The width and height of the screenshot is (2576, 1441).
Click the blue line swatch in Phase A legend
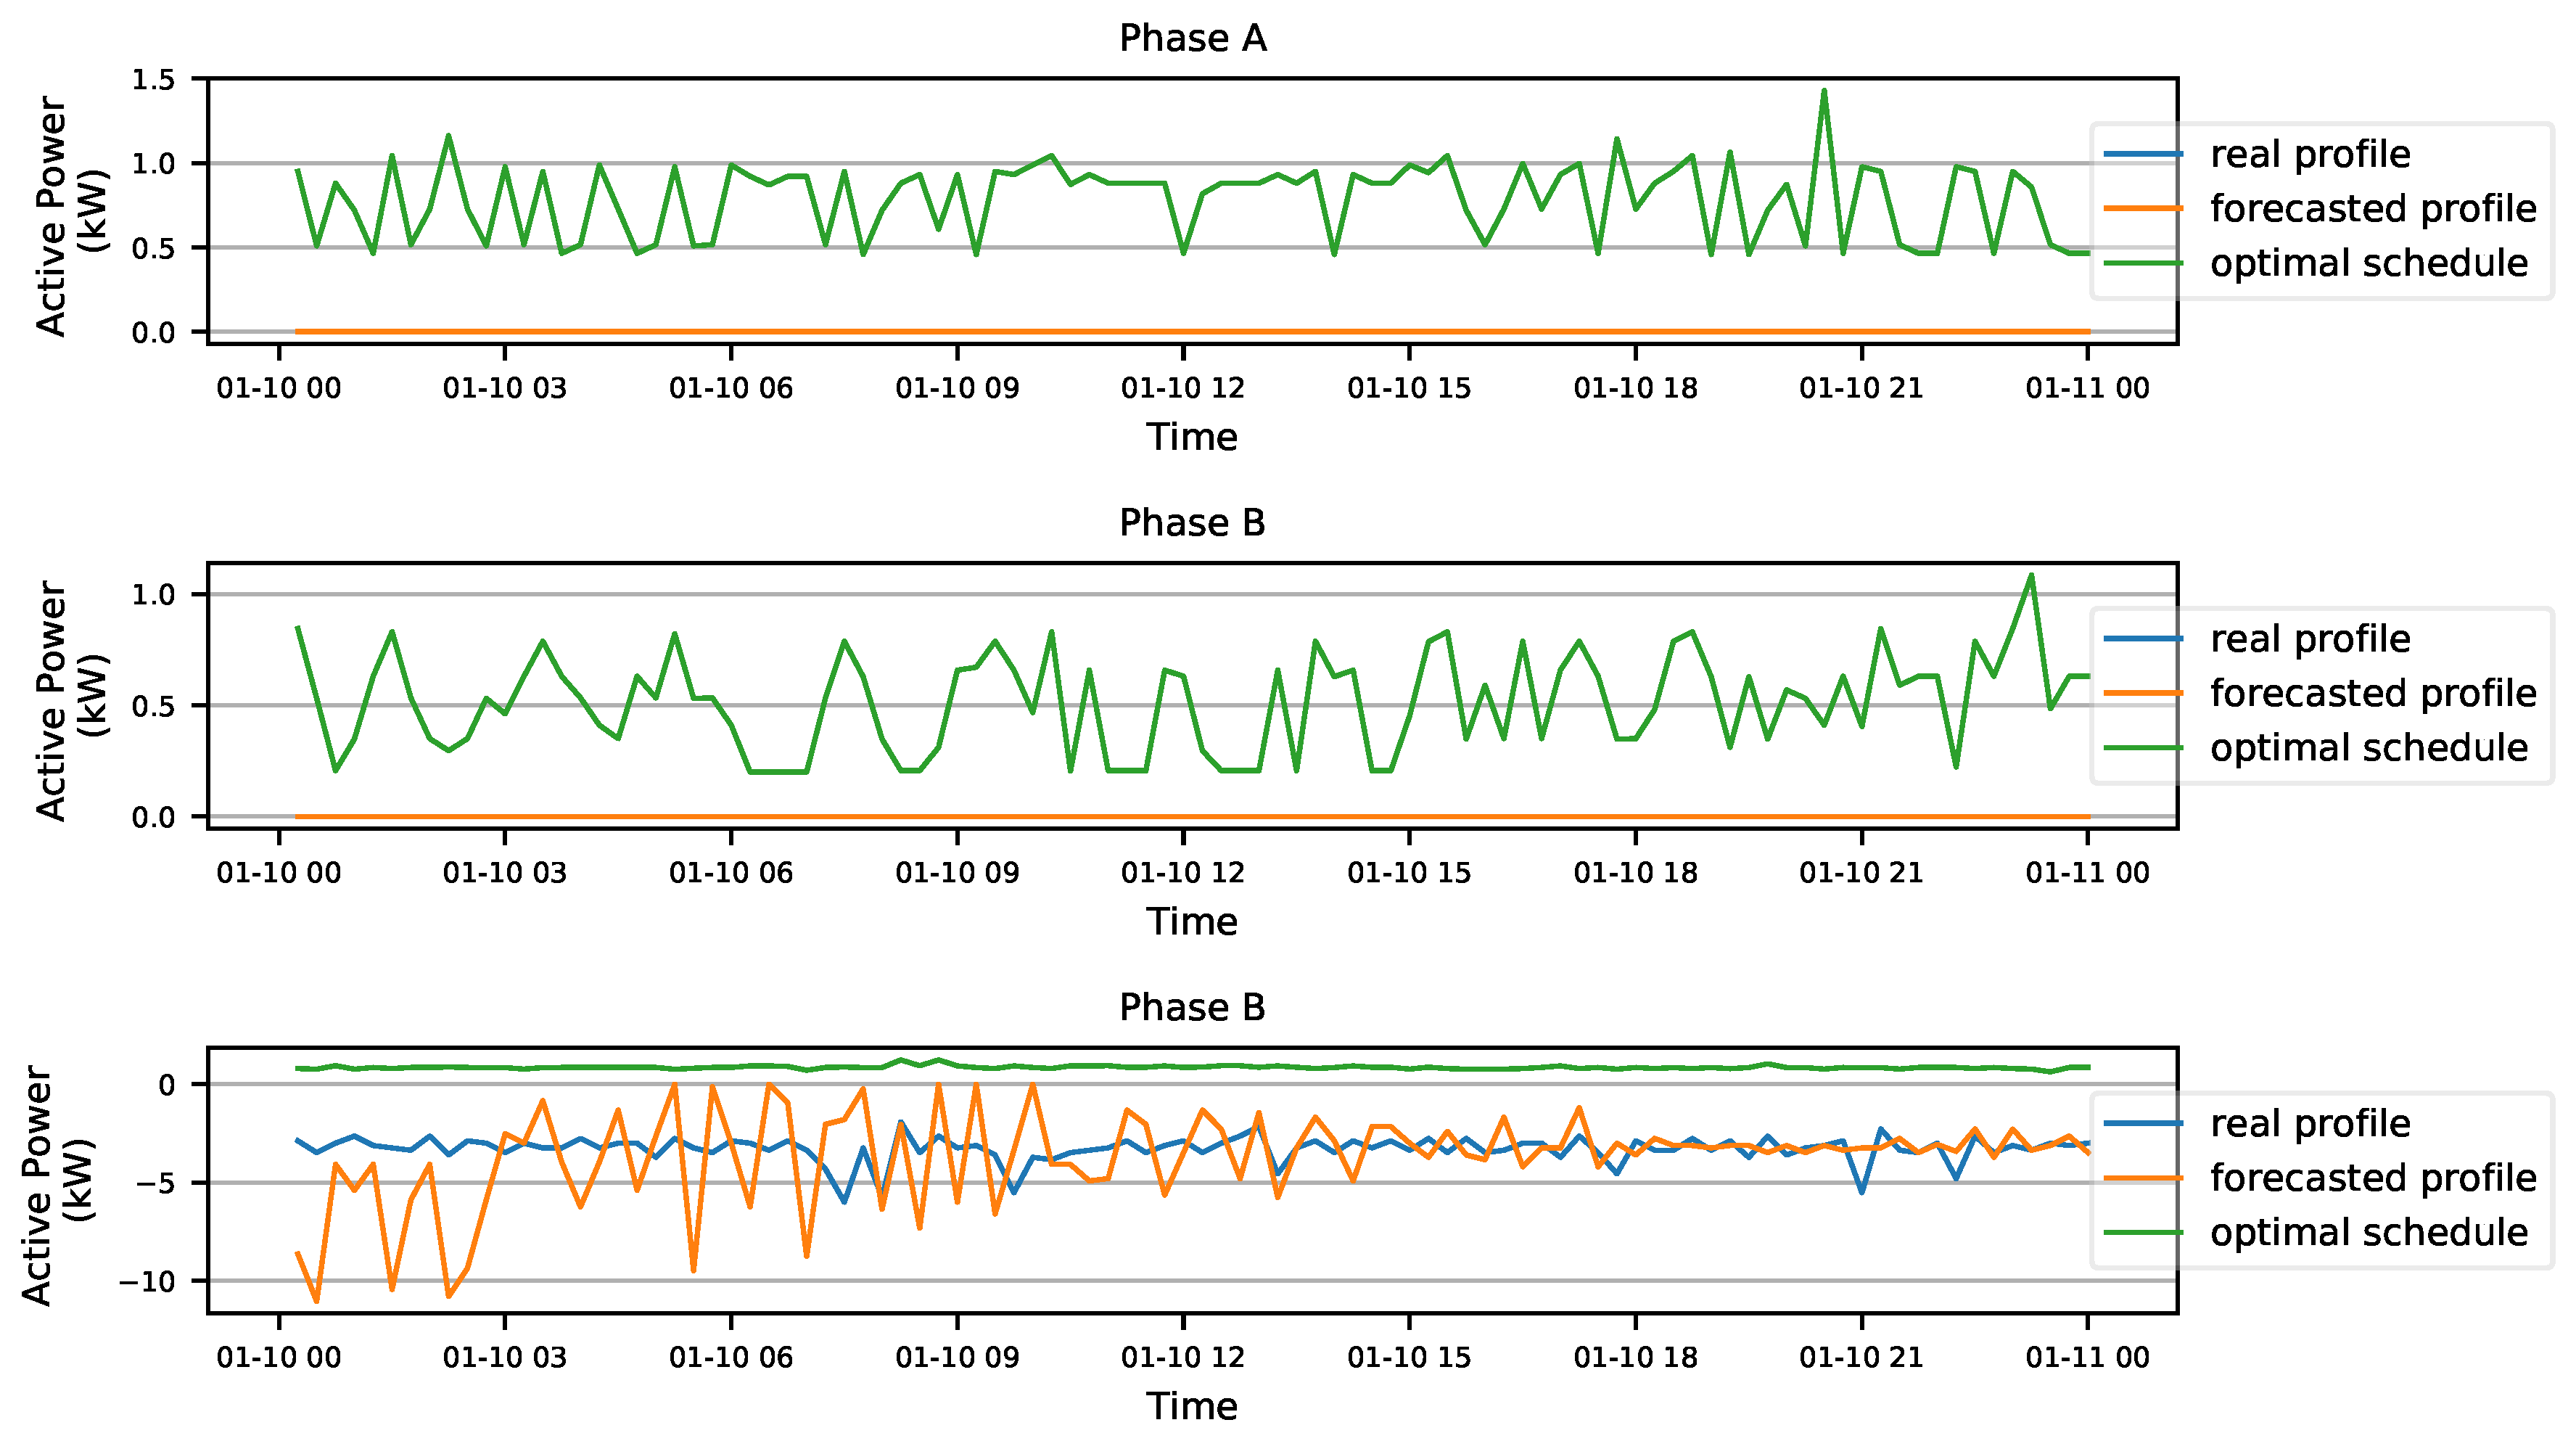pyautogui.click(x=2143, y=154)
